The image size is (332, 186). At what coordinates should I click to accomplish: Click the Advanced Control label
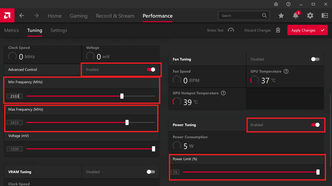pyautogui.click(x=23, y=69)
